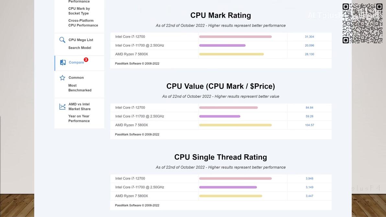Click the market share chart icon
The height and width of the screenshot is (217, 386).
click(x=62, y=106)
